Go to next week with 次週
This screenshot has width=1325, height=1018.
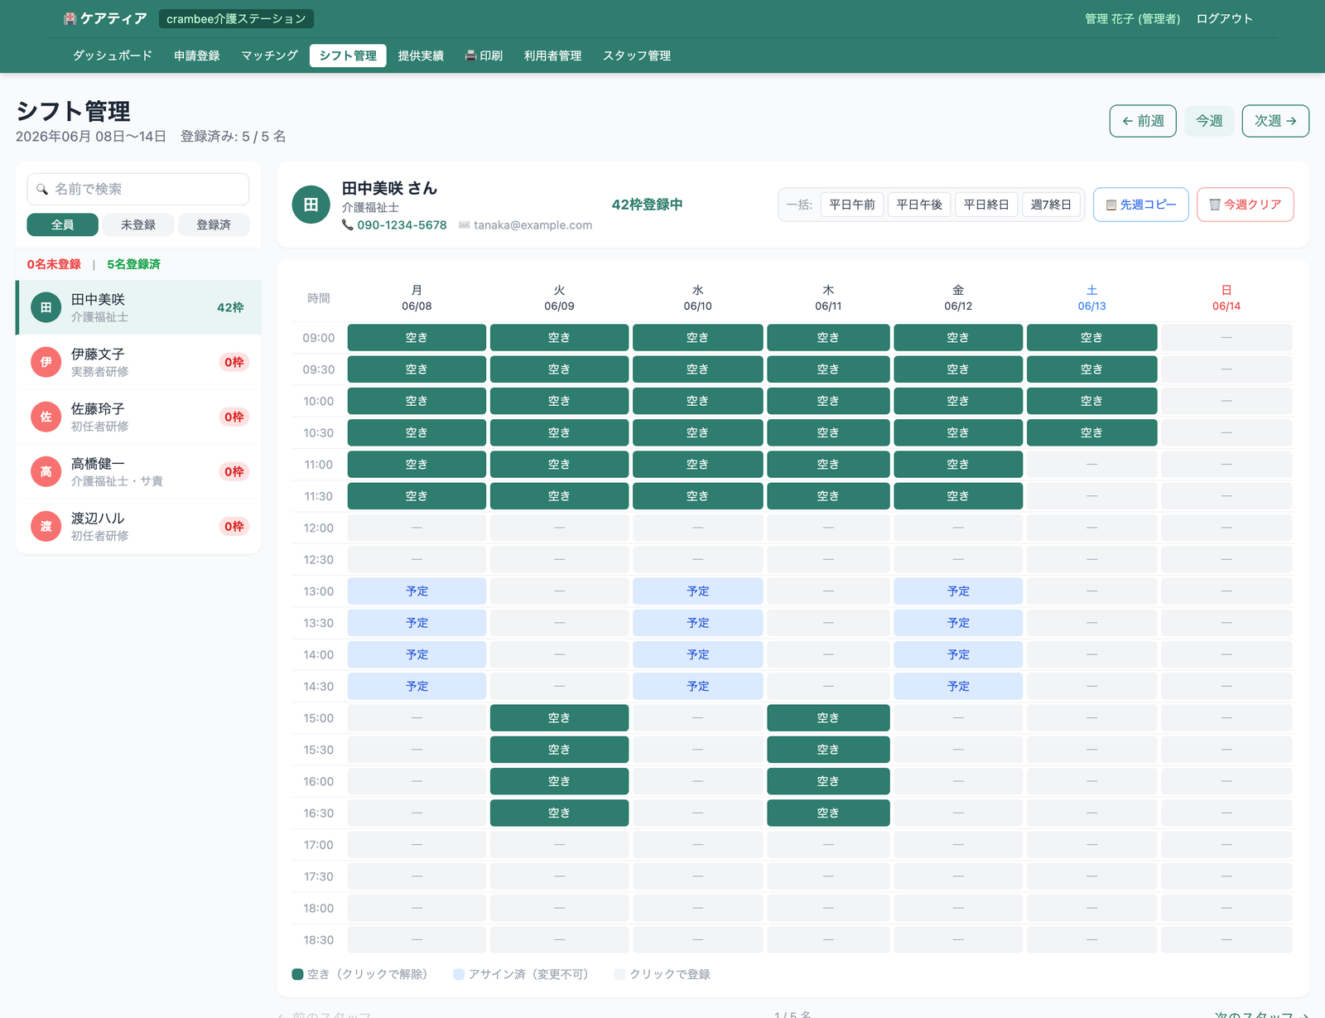coord(1275,121)
